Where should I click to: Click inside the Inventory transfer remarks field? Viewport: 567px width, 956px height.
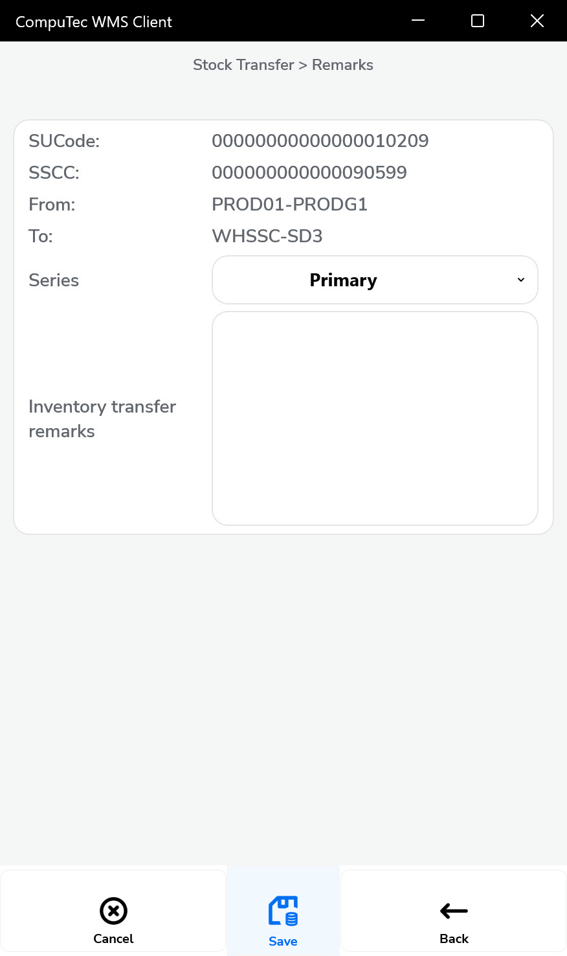click(375, 418)
